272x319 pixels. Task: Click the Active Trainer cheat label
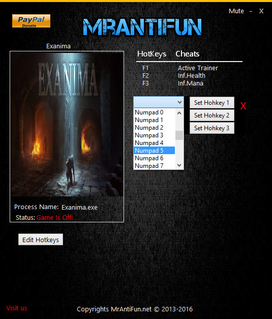click(198, 68)
